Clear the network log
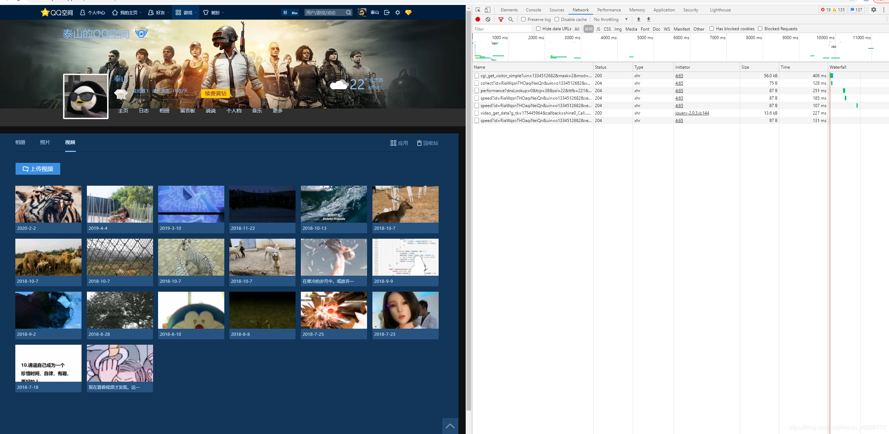The image size is (889, 434). (x=488, y=20)
